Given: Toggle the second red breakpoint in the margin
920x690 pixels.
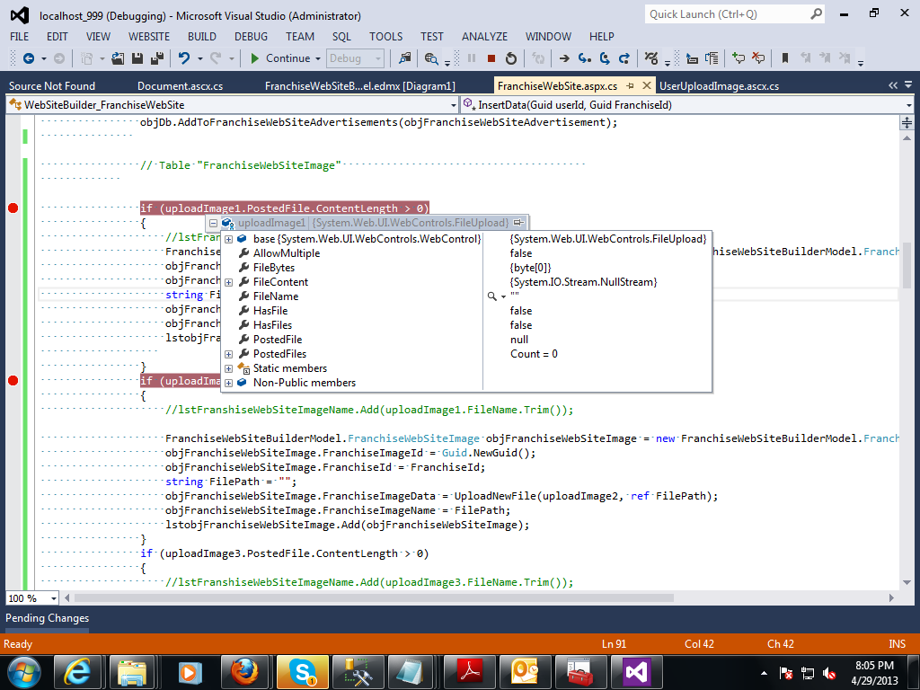Looking at the screenshot, I should click(13, 380).
